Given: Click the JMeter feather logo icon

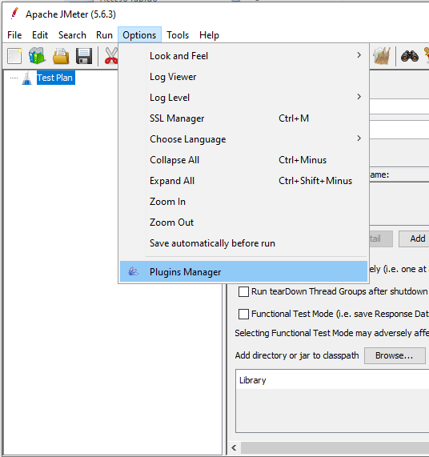Looking at the screenshot, I should (x=14, y=14).
